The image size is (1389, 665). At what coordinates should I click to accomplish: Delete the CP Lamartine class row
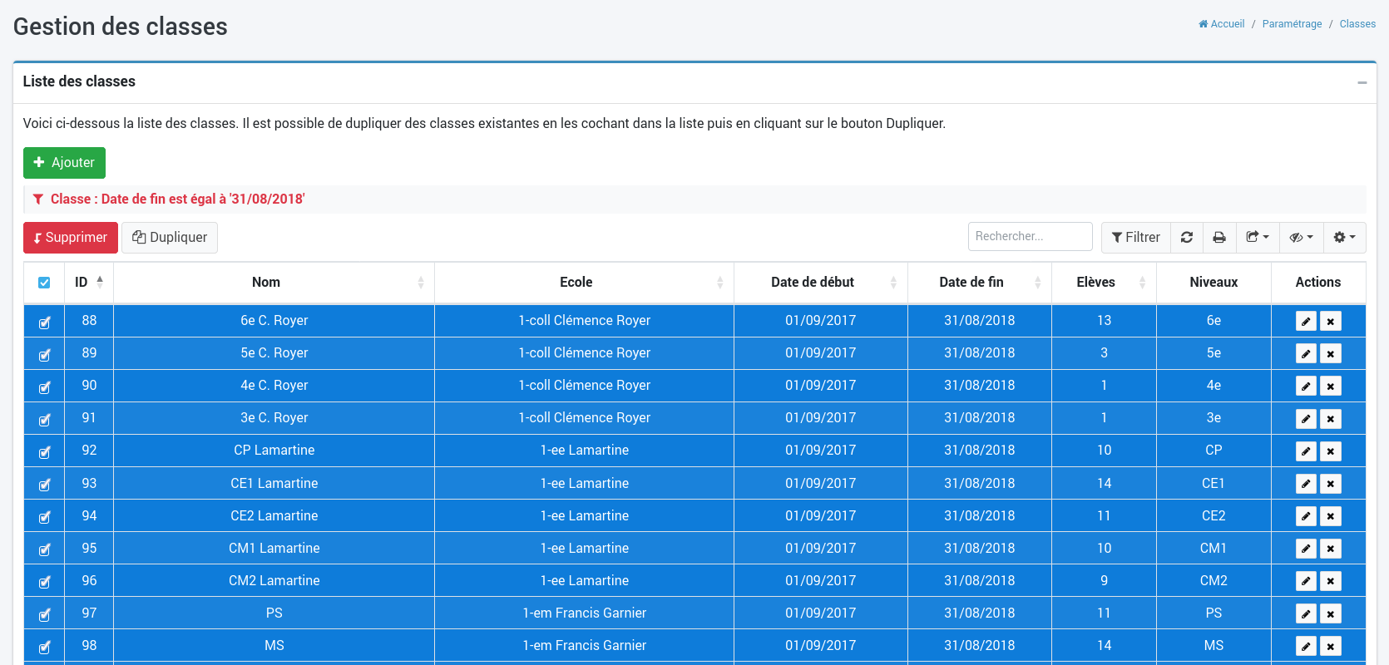1331,451
